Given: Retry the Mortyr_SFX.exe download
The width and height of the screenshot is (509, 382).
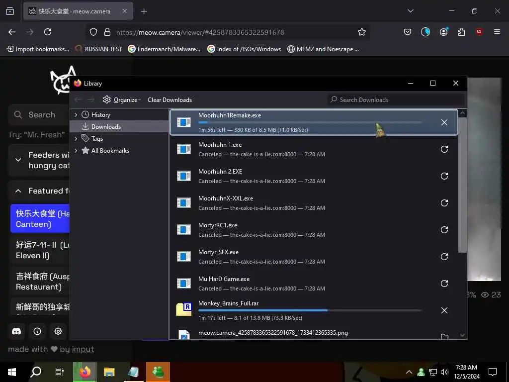Looking at the screenshot, I should coord(444,257).
